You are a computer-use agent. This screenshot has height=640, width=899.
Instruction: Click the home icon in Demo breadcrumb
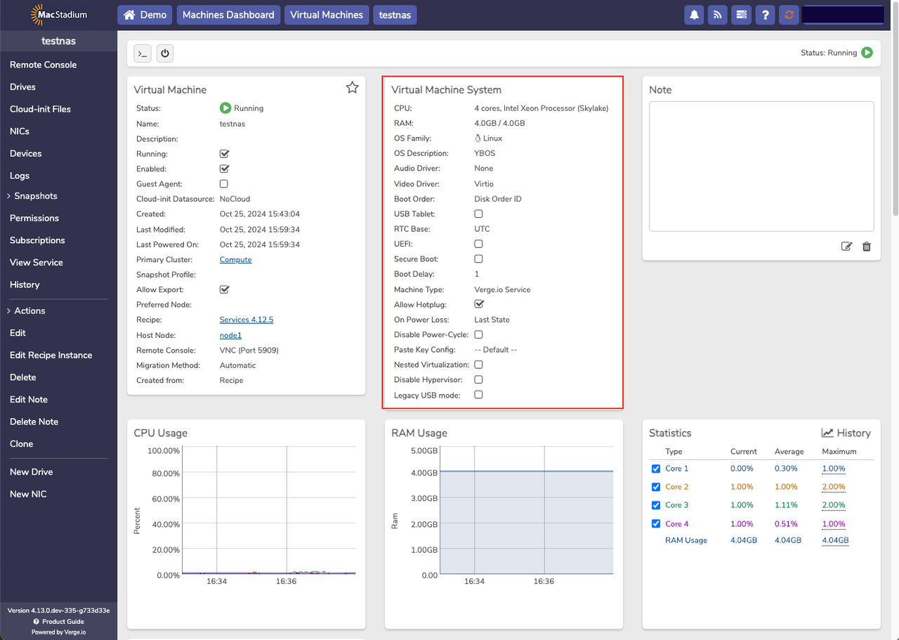[x=129, y=15]
